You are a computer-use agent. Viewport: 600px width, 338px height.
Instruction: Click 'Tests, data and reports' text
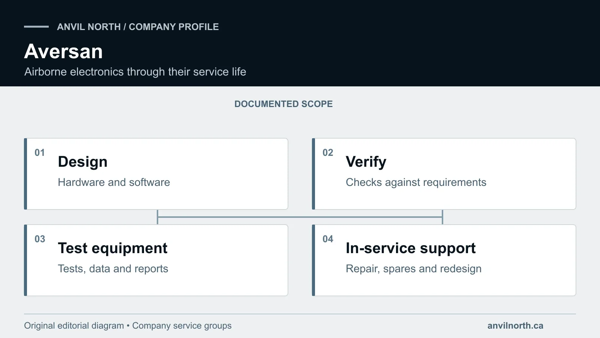pos(113,269)
